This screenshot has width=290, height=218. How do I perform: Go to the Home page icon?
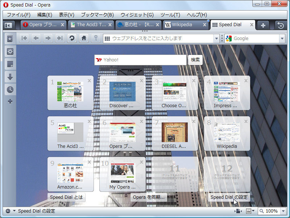coord(84,39)
